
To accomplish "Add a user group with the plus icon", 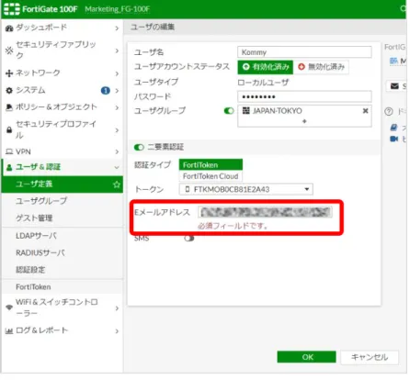I will point(304,121).
